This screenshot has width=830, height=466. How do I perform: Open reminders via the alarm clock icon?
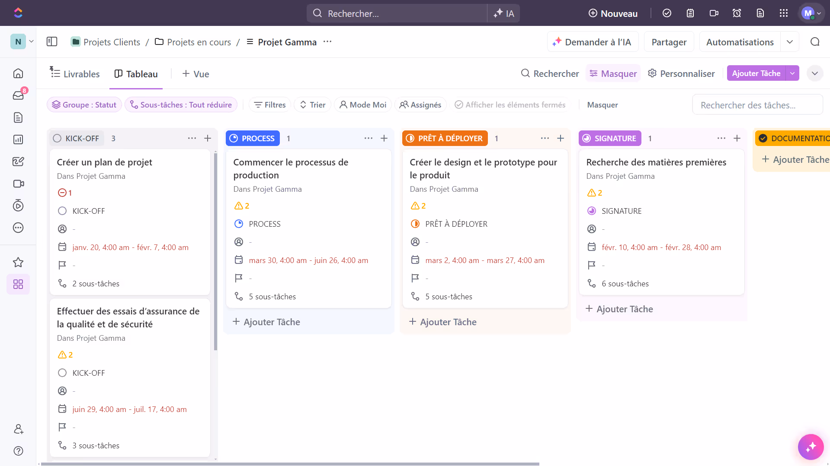tap(737, 13)
